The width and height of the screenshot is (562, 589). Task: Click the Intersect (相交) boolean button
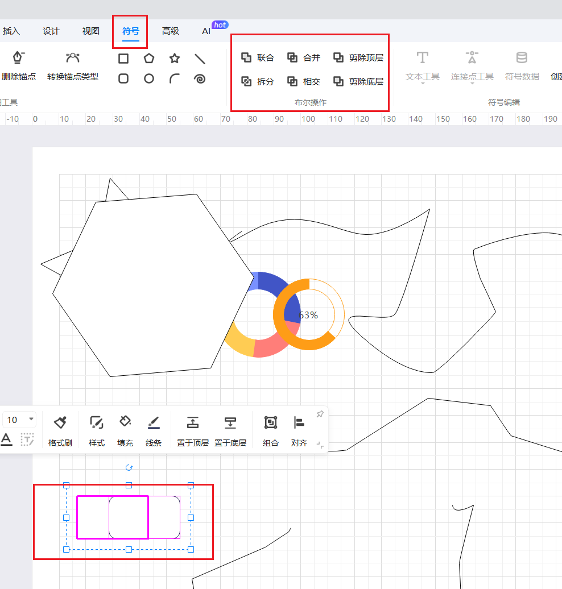click(x=304, y=81)
